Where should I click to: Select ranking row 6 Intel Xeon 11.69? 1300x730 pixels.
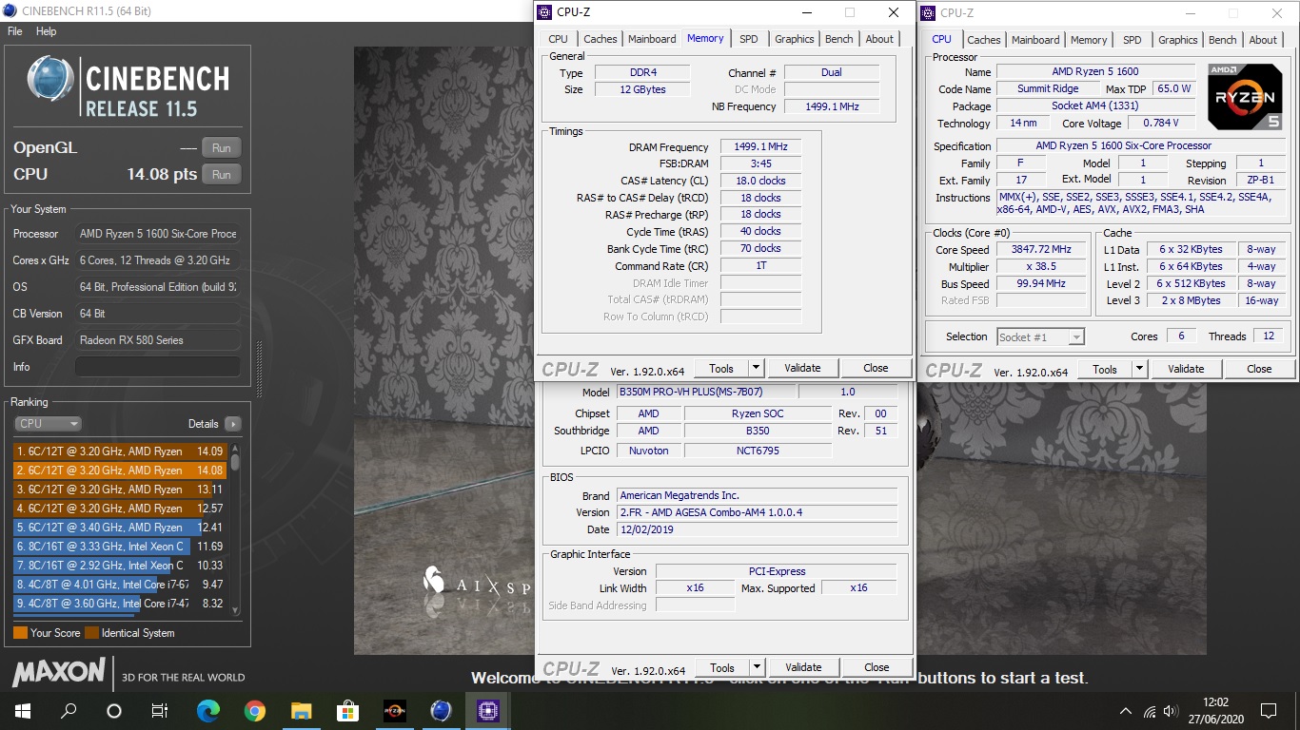pyautogui.click(x=120, y=547)
